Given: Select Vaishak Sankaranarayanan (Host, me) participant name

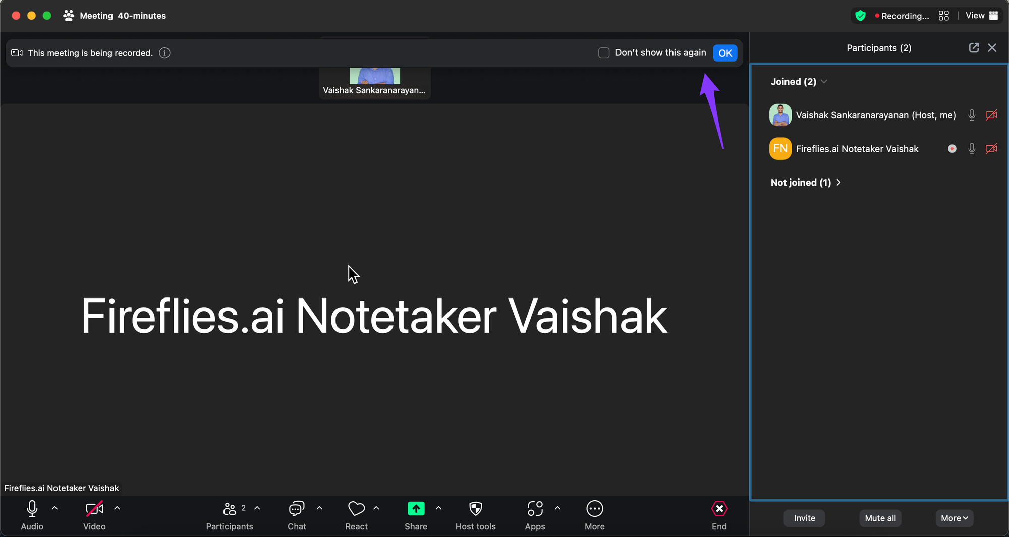Looking at the screenshot, I should (875, 115).
